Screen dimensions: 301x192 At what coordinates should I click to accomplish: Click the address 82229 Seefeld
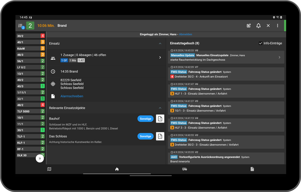71,80
